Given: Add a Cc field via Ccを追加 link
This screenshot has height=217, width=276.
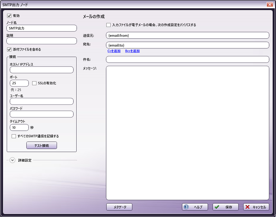Looking at the screenshot, I should 114,51.
